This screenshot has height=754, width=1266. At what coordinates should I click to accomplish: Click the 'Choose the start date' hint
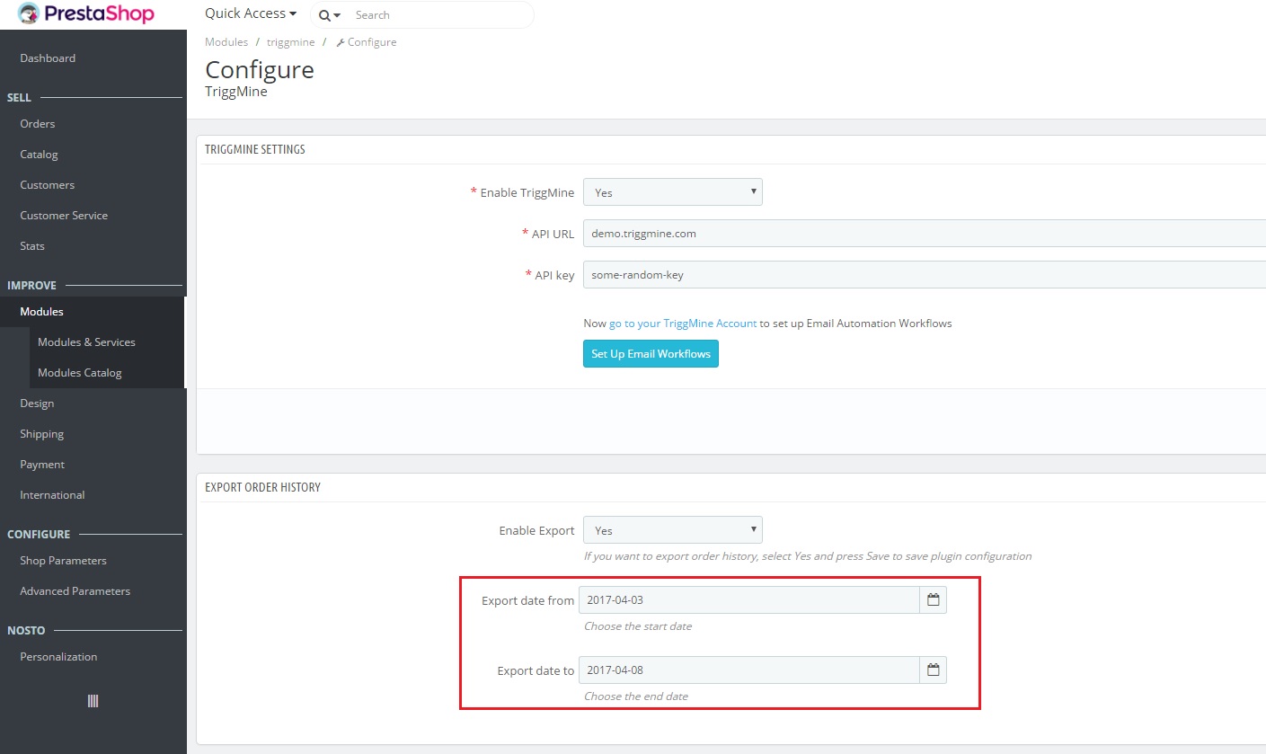point(638,626)
